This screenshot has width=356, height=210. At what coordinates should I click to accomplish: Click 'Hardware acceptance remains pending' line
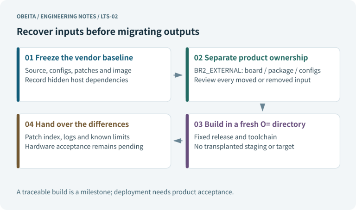[x=84, y=147]
